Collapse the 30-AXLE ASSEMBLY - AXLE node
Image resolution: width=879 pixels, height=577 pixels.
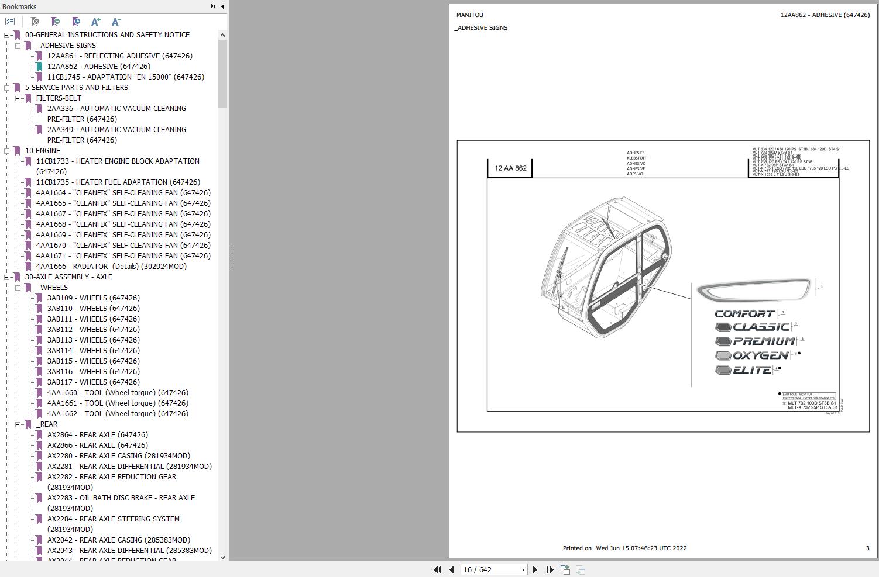[6, 277]
